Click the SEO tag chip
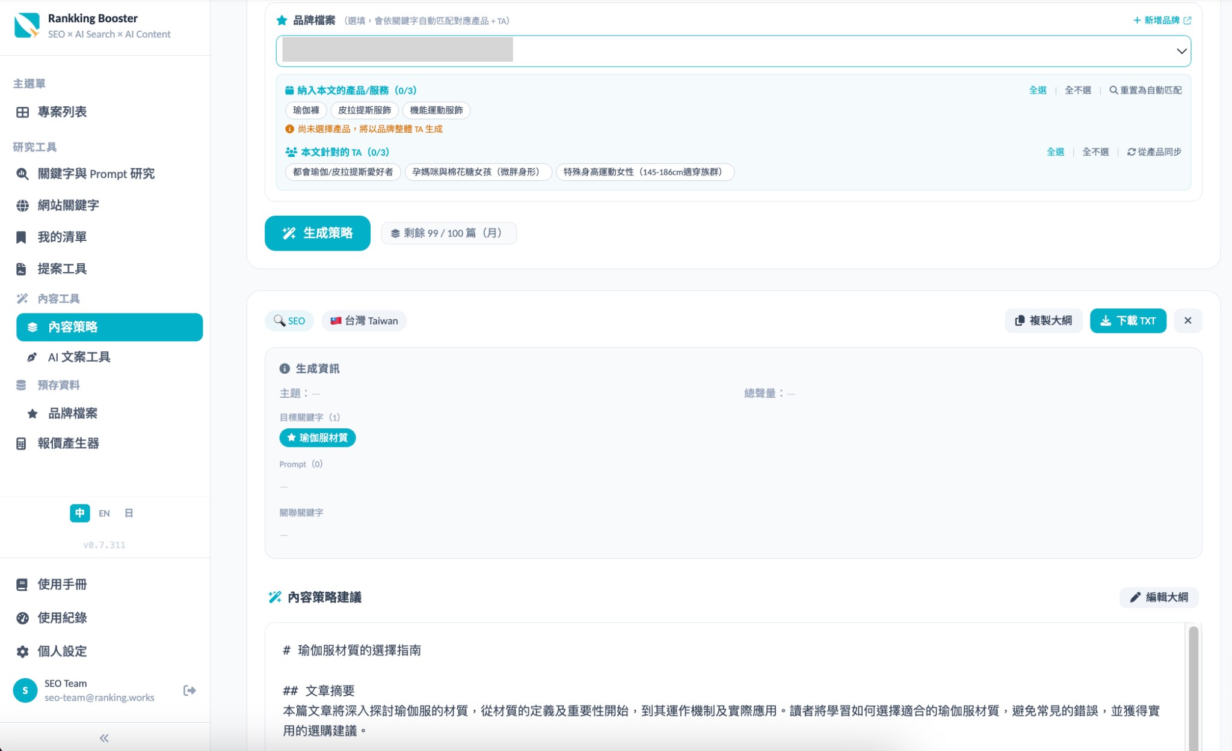 click(x=289, y=321)
